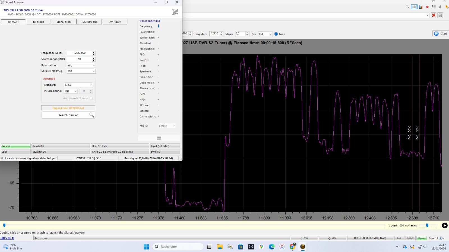
Task: Open the Minimal SR dropdown
Action: (81, 71)
